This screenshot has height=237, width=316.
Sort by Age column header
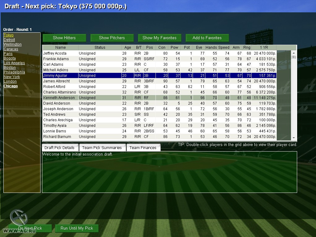[128, 48]
